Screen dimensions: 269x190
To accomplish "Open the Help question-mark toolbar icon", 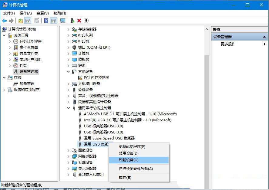I will [x=46, y=21].
